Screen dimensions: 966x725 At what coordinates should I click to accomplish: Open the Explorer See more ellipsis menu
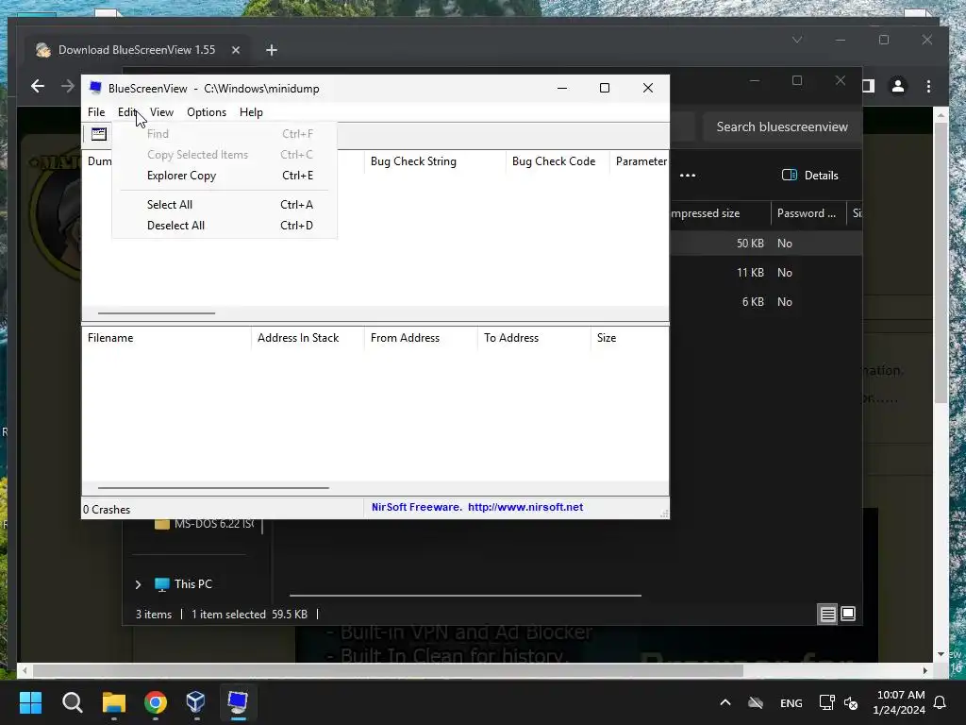[688, 176]
